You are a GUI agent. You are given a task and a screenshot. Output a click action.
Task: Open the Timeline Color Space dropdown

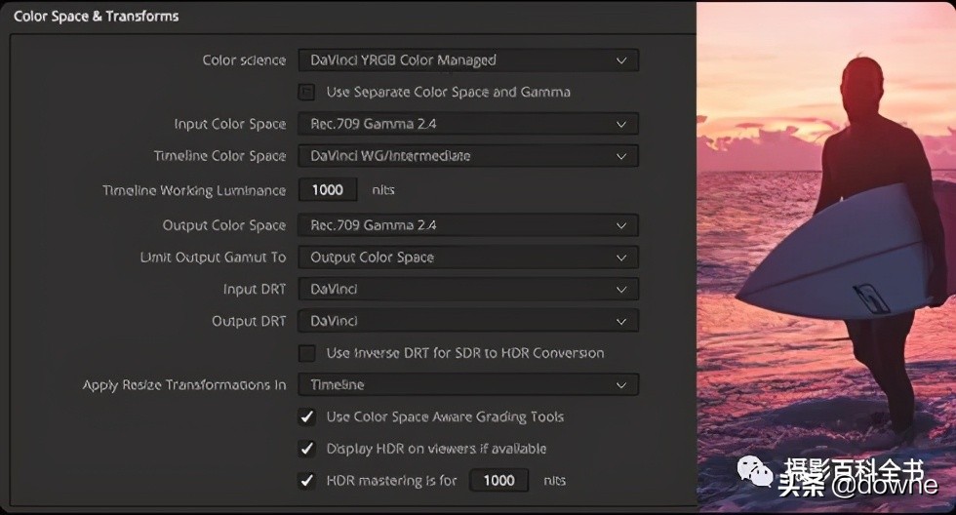click(x=467, y=156)
